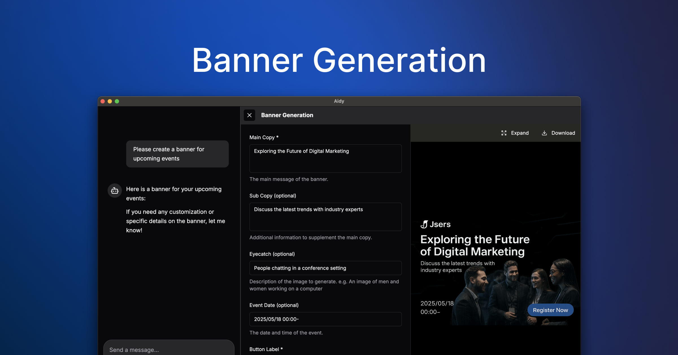Click the Expand fullscreen icon

504,133
